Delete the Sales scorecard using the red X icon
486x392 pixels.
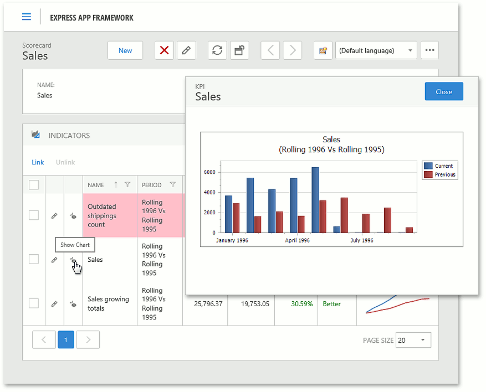coord(164,50)
